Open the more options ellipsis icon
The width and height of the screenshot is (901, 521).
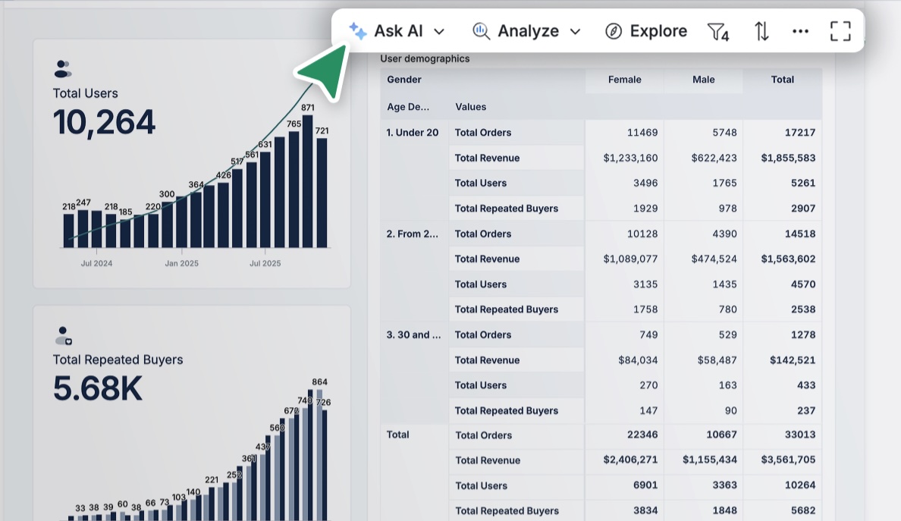tap(801, 31)
